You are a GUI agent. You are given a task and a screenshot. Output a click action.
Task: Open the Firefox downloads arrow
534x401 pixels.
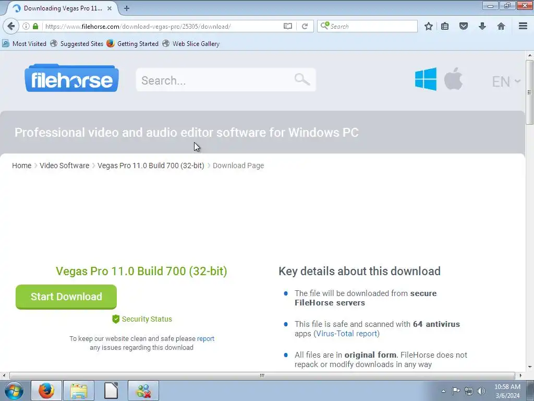pyautogui.click(x=482, y=26)
